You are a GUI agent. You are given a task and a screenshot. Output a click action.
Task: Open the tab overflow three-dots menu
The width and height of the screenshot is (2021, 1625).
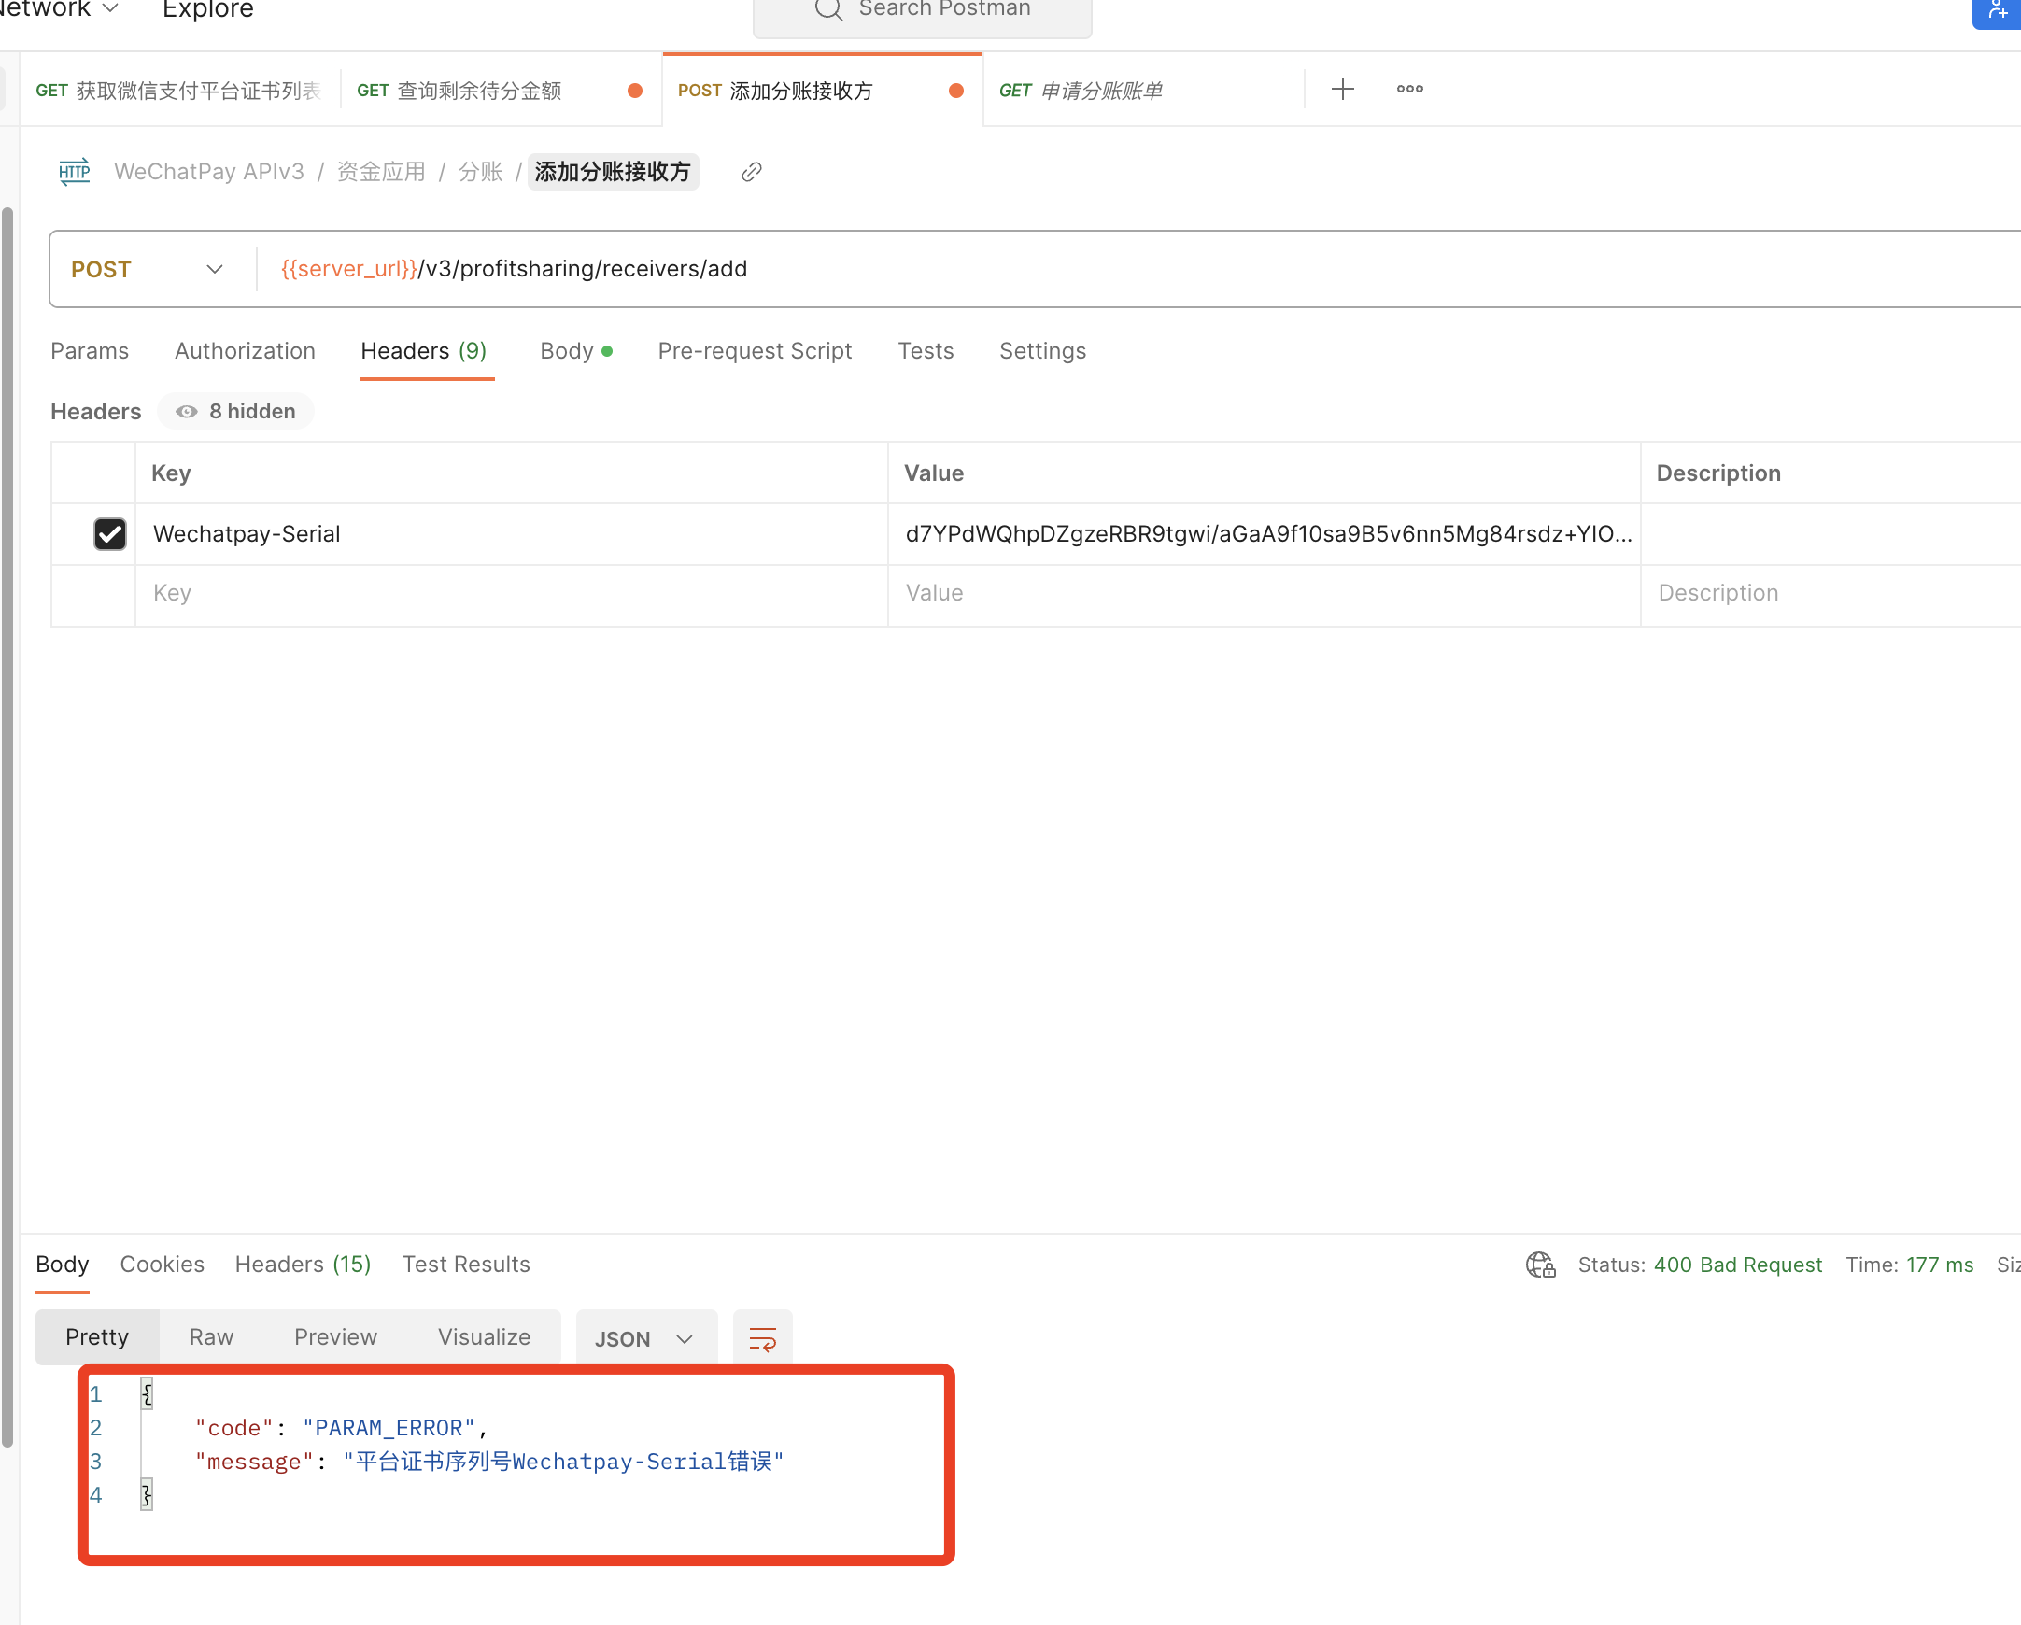(x=1409, y=89)
